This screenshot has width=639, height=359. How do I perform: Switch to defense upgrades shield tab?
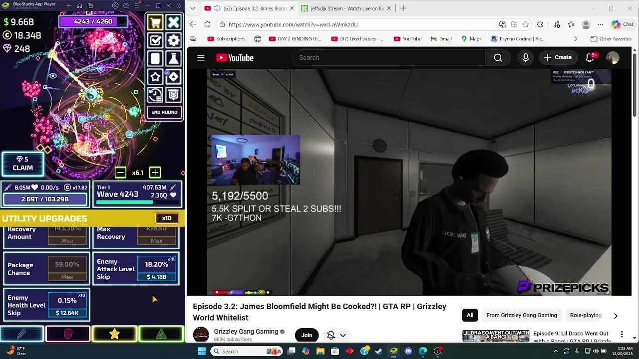(x=68, y=334)
